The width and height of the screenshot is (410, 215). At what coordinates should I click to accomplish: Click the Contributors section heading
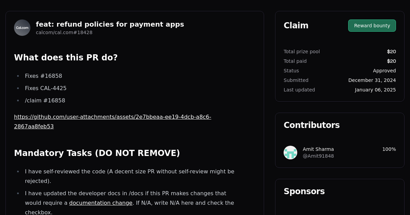(x=312, y=125)
